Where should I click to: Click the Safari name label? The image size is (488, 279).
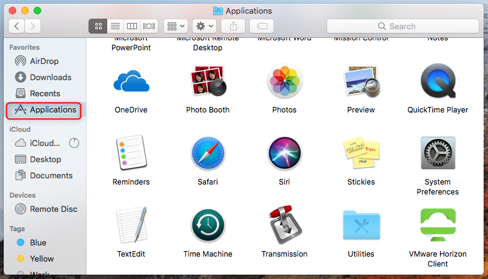tap(208, 182)
